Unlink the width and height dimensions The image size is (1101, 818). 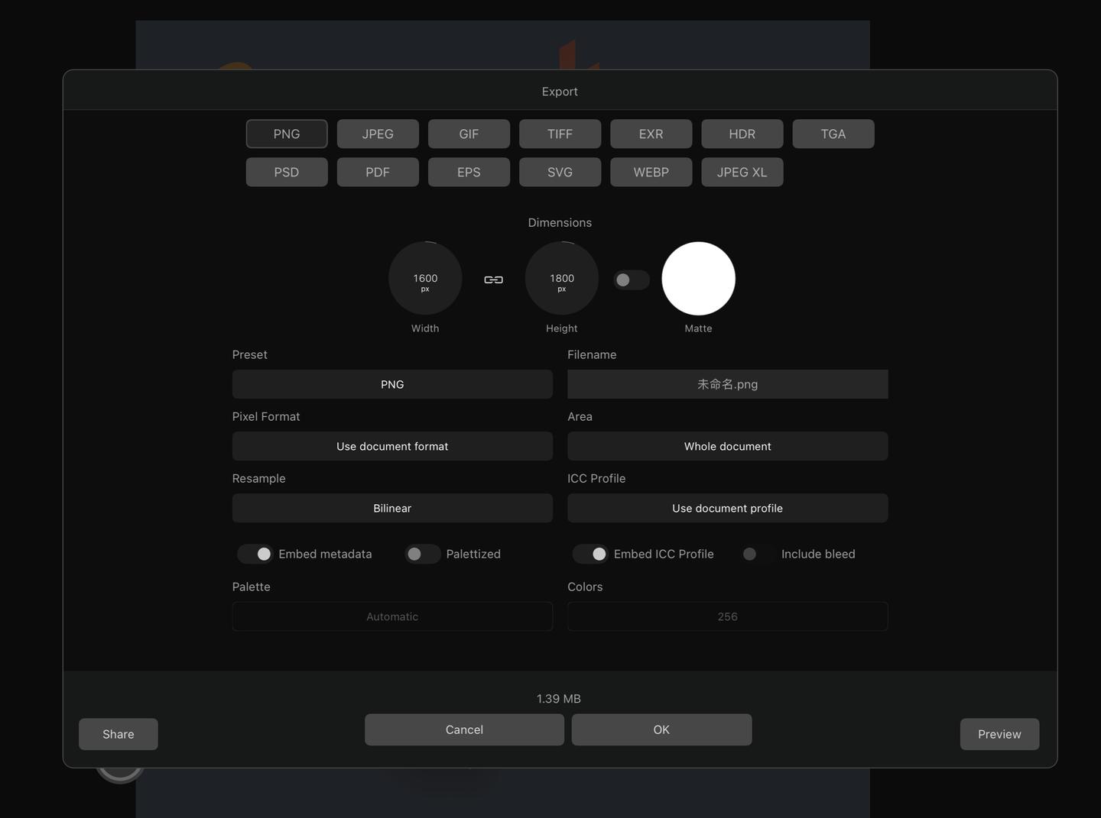(x=493, y=280)
